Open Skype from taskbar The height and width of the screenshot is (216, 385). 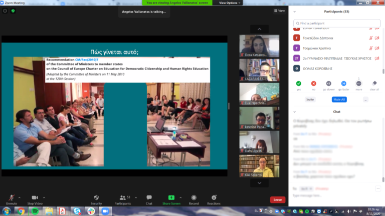point(77,211)
